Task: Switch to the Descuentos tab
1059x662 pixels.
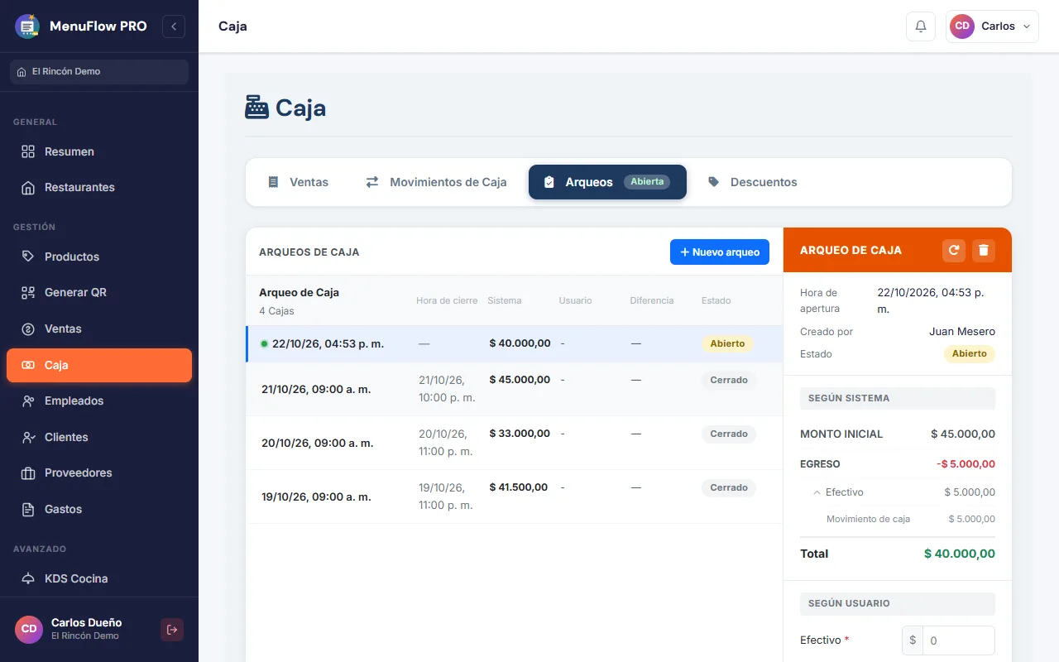Action: click(x=753, y=182)
